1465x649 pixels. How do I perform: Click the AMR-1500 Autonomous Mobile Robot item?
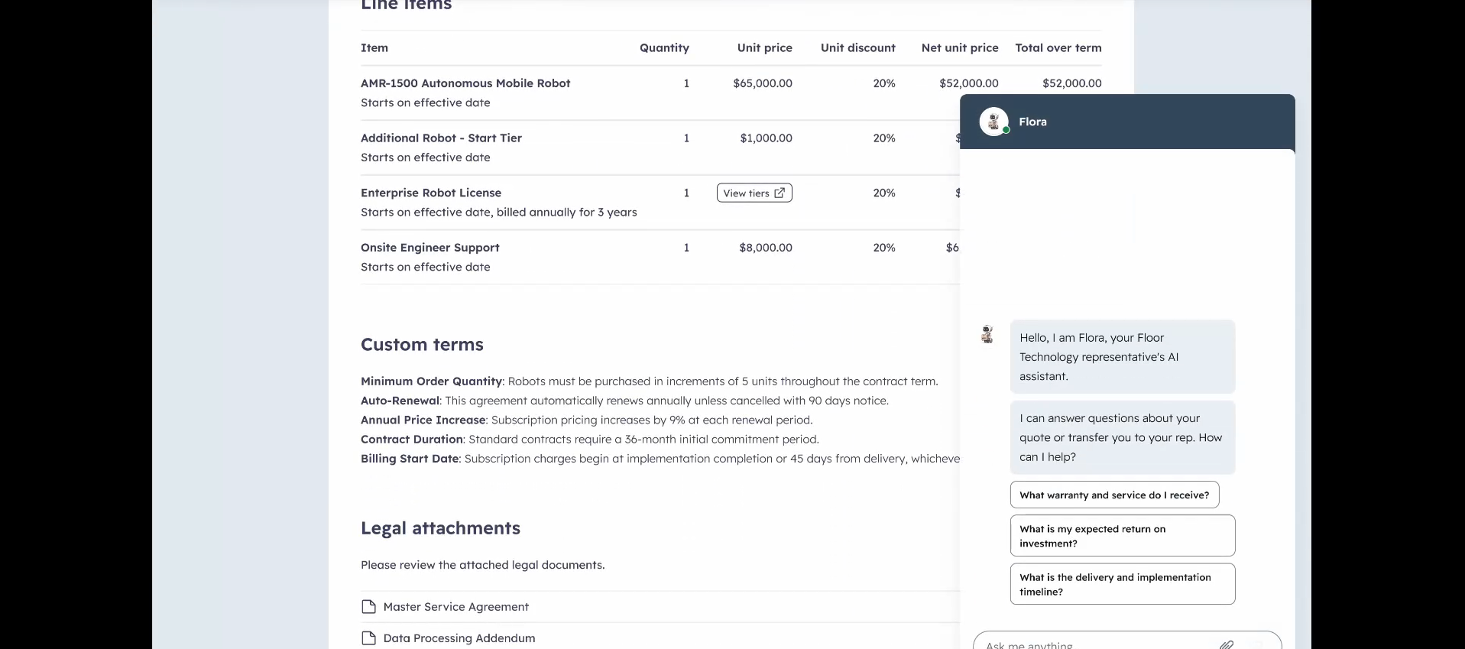click(x=465, y=83)
